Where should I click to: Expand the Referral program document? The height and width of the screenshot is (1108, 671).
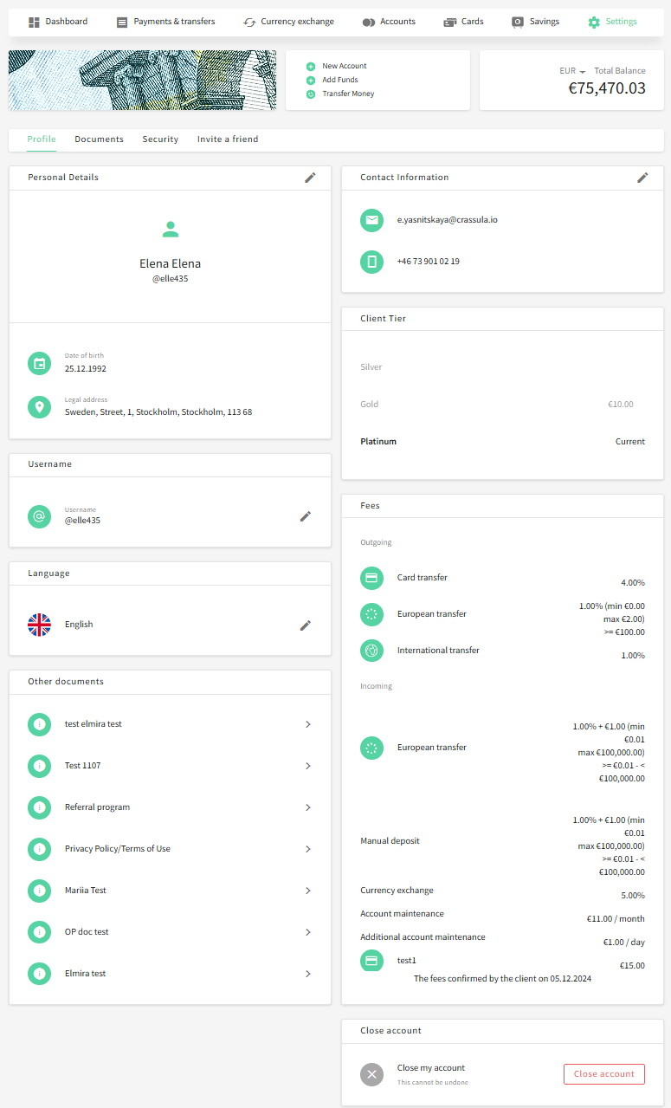click(x=307, y=807)
